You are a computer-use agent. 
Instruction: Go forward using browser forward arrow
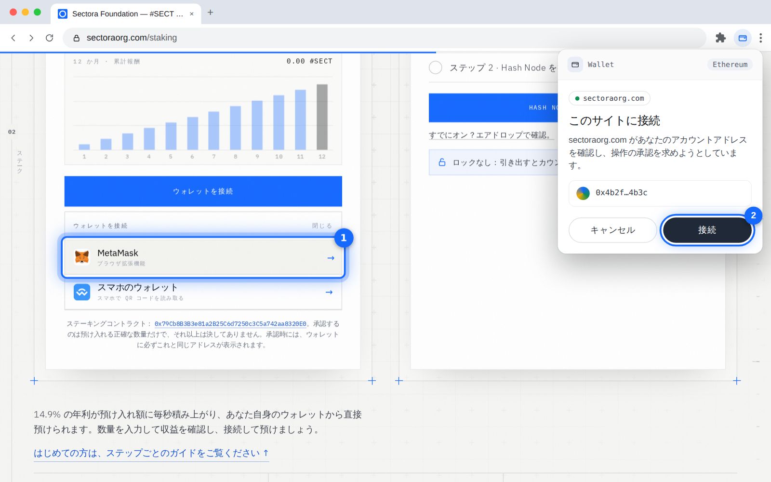(31, 38)
